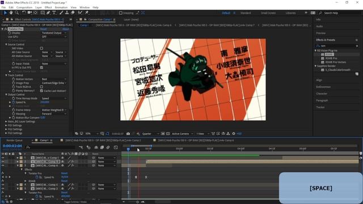Open the Use GPU dropdown
This screenshot has height=204, width=363.
point(54,37)
